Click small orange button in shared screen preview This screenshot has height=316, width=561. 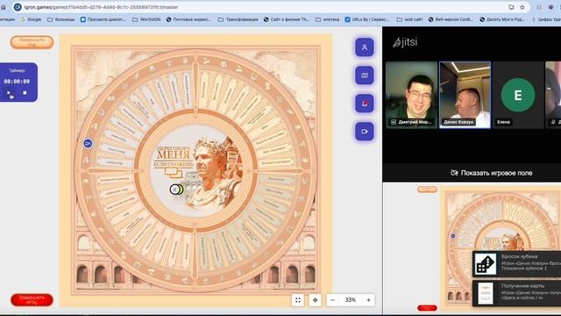coord(427,190)
